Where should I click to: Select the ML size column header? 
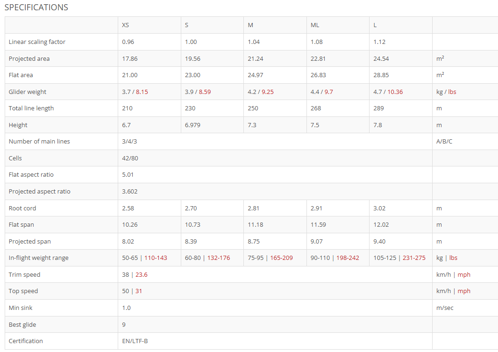(x=315, y=25)
